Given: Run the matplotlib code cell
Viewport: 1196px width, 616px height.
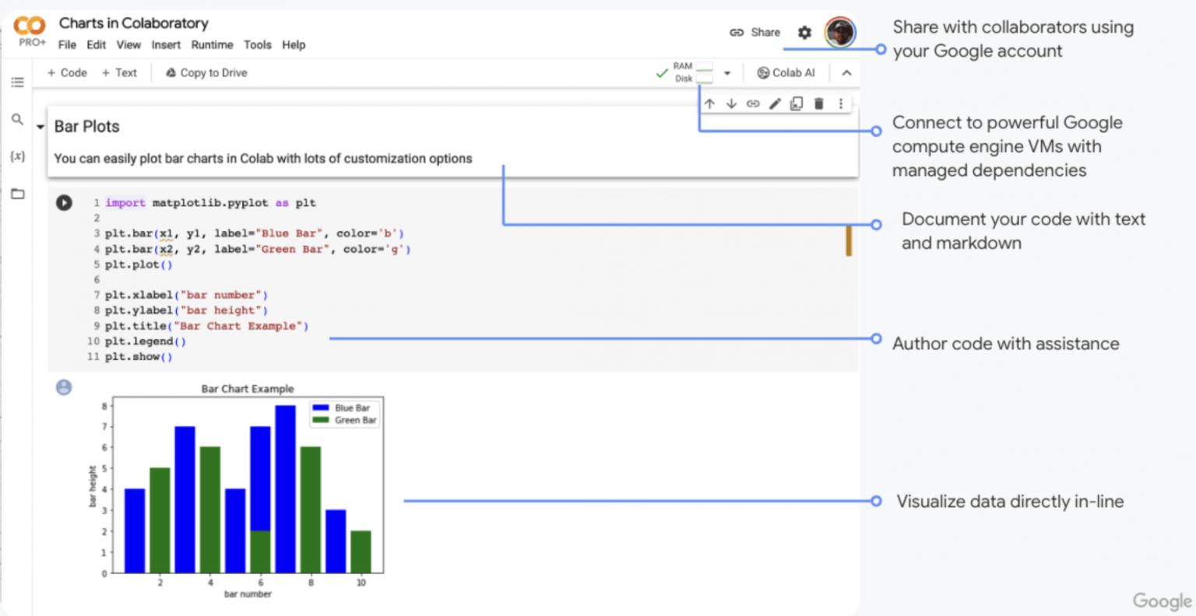Looking at the screenshot, I should [64, 203].
